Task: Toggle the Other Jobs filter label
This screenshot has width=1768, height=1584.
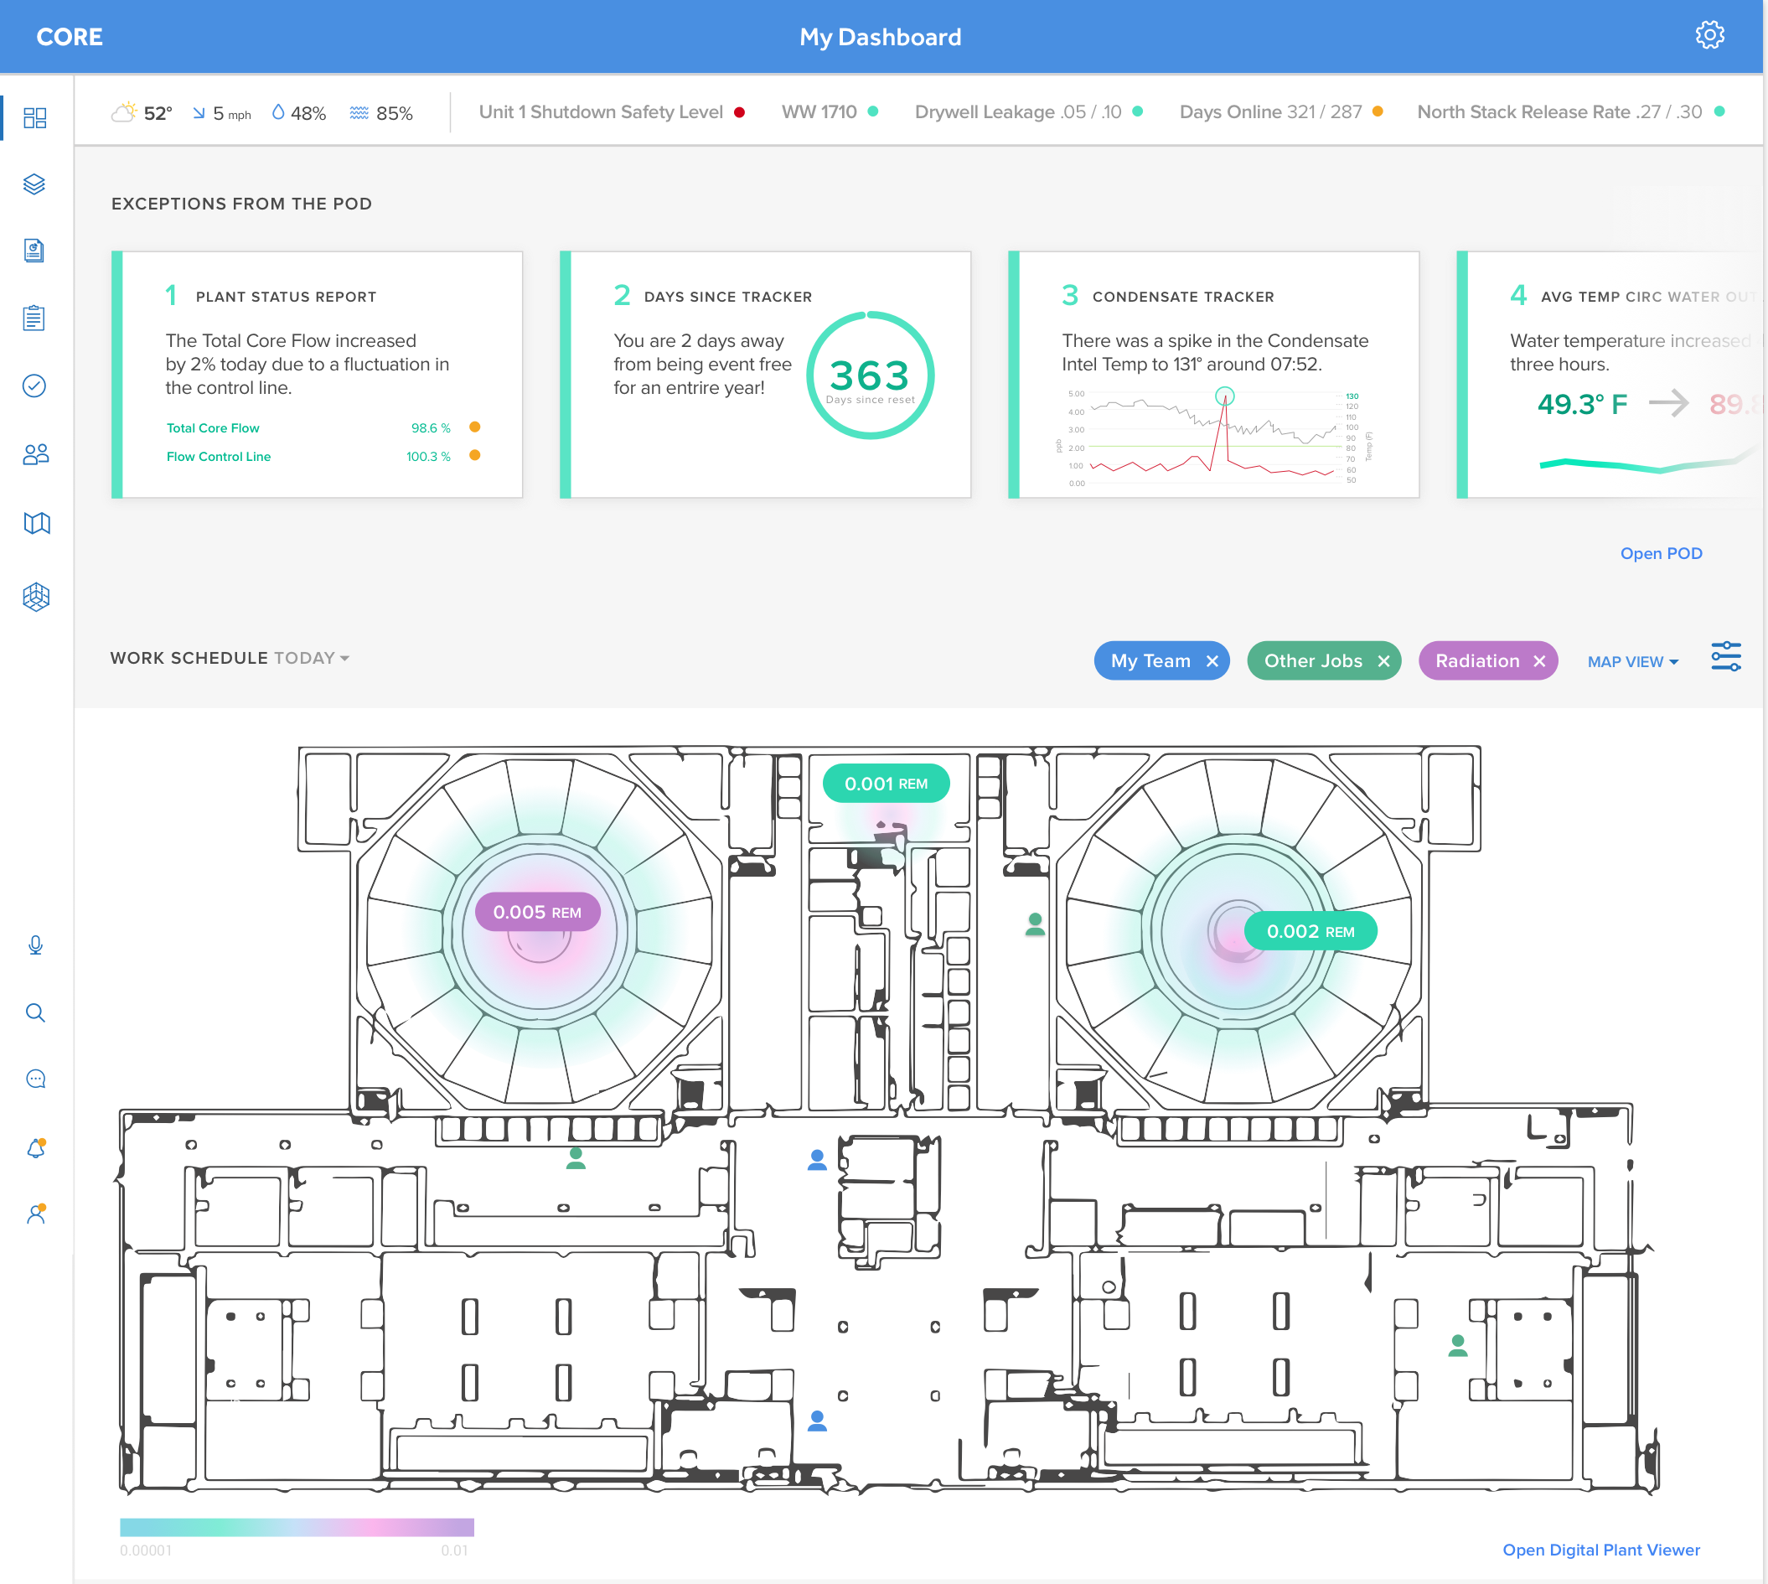Action: coord(1313,661)
